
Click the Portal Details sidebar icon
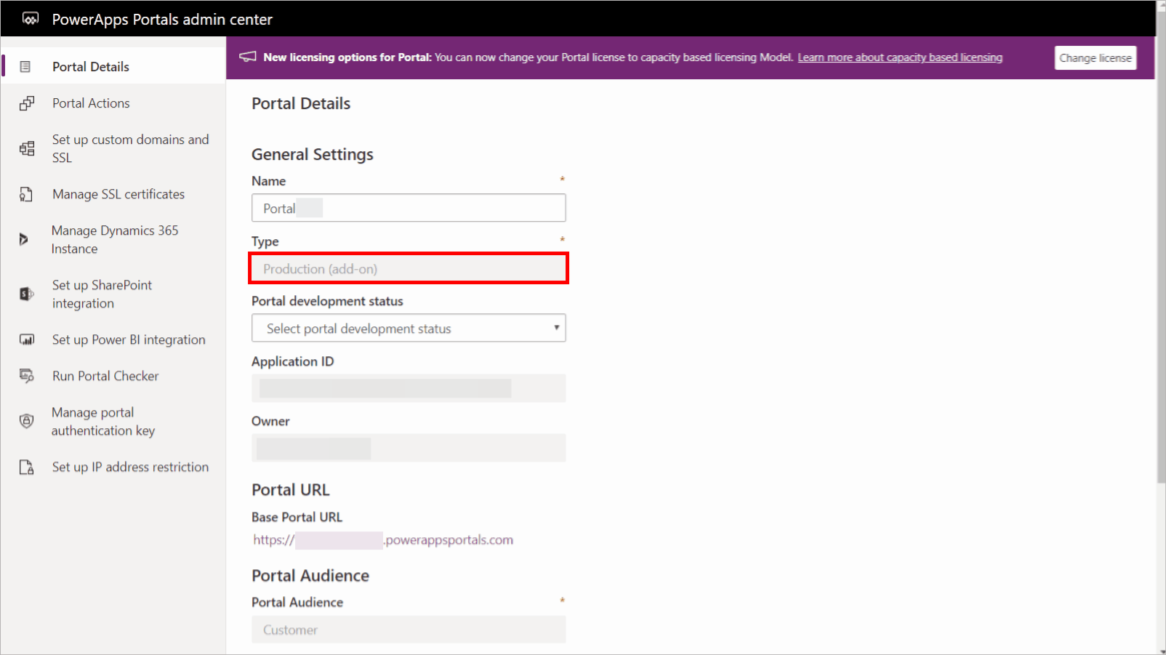point(25,67)
